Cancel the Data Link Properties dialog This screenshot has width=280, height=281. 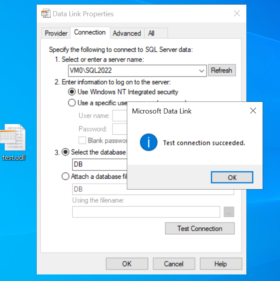(174, 264)
